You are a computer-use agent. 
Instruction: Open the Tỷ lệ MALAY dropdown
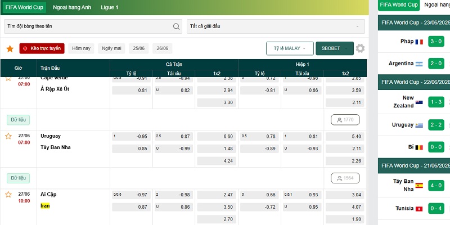pyautogui.click(x=290, y=48)
